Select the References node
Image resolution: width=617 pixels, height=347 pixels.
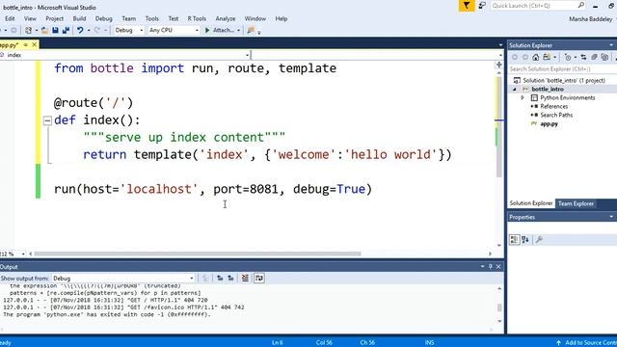(x=553, y=106)
